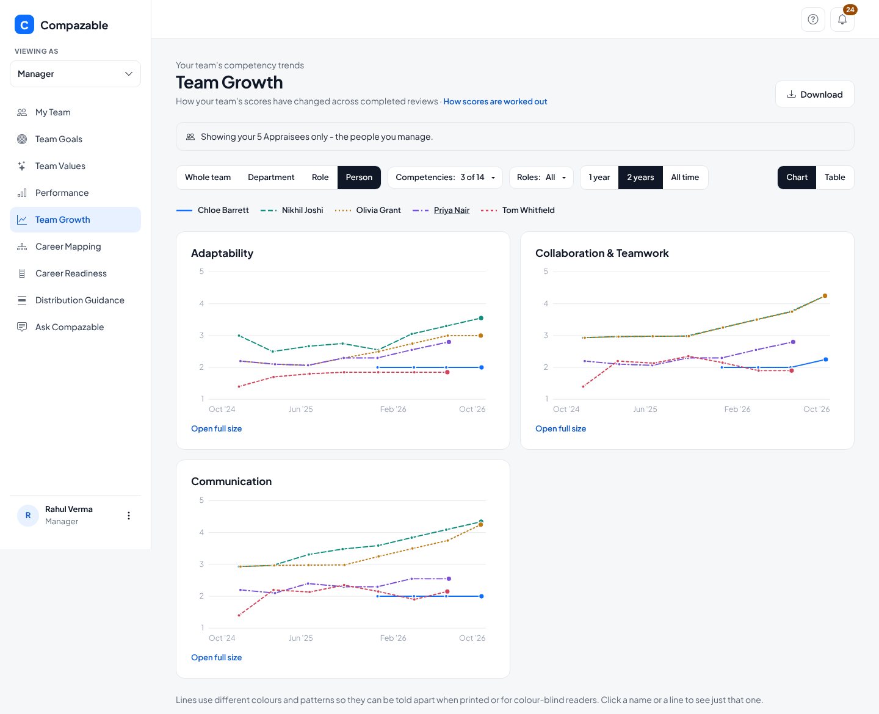The width and height of the screenshot is (879, 714).
Task: Toggle Olivia Grant line in legend
Action: click(368, 210)
